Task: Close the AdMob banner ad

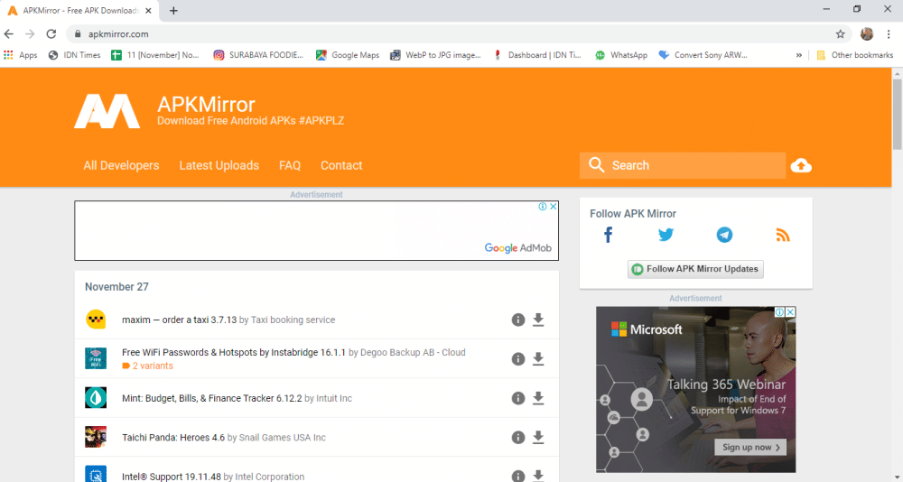Action: (553, 206)
